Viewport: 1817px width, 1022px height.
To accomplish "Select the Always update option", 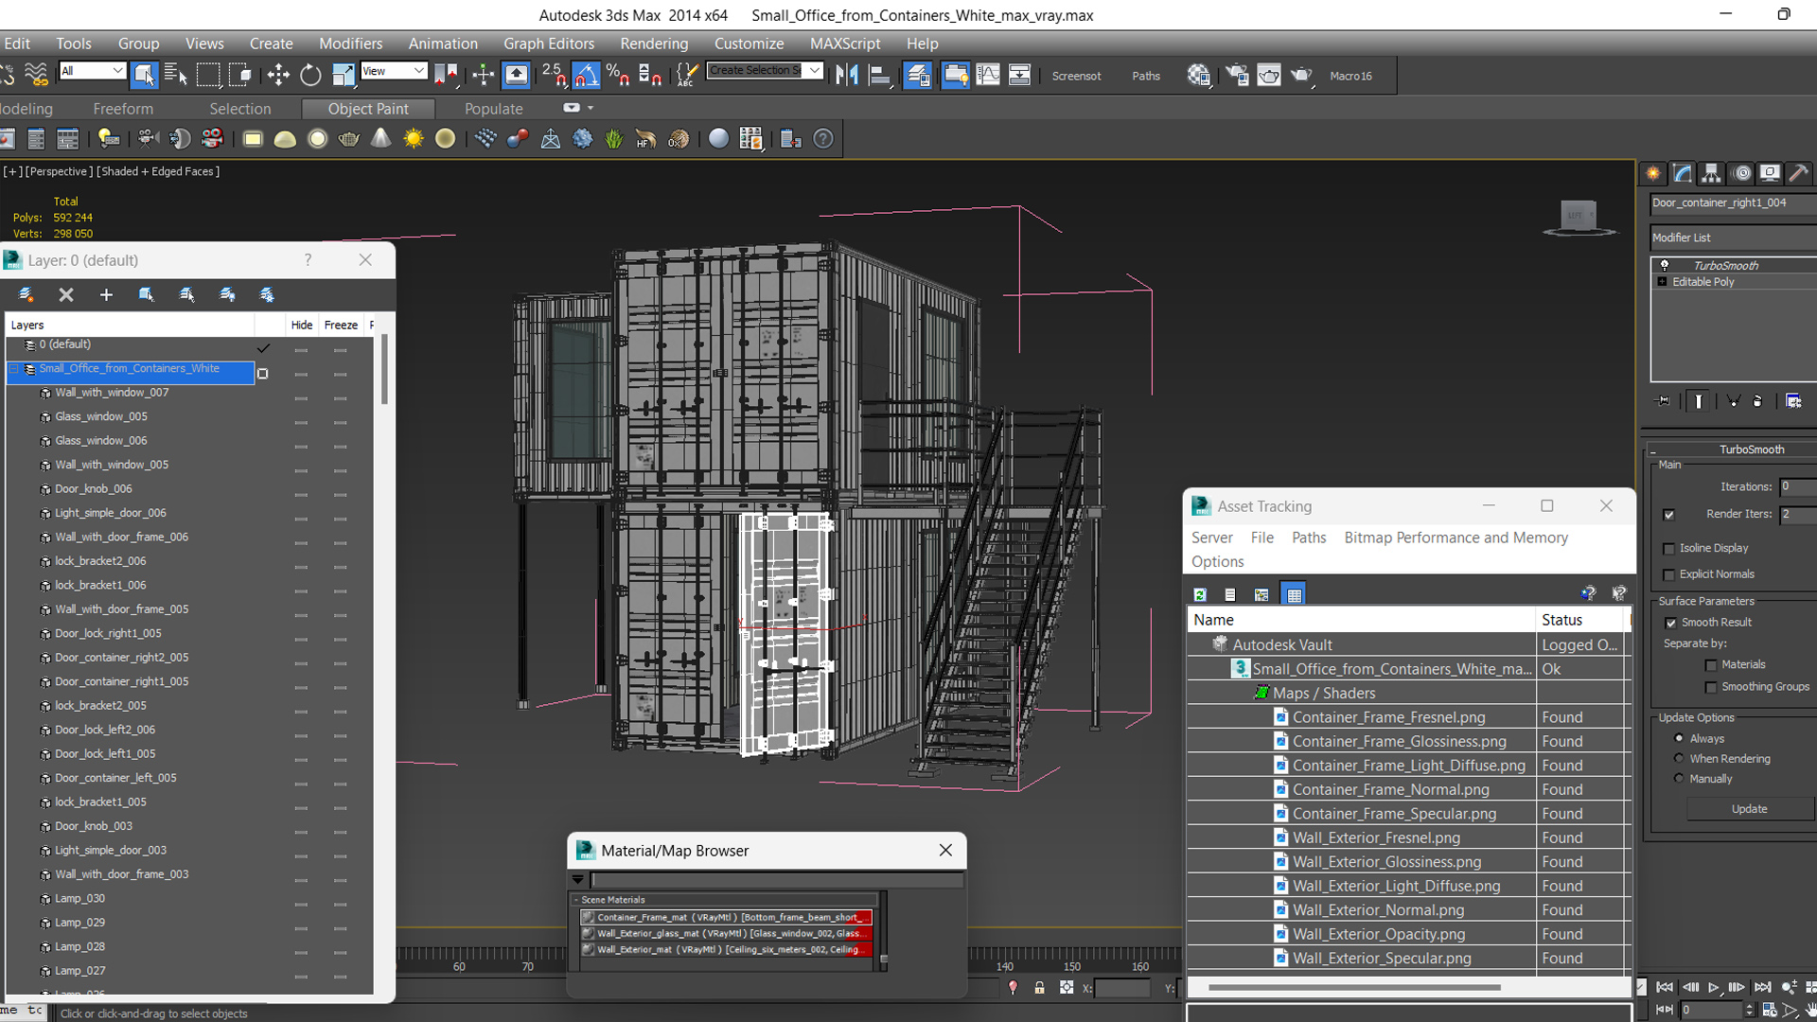I will click(x=1679, y=738).
